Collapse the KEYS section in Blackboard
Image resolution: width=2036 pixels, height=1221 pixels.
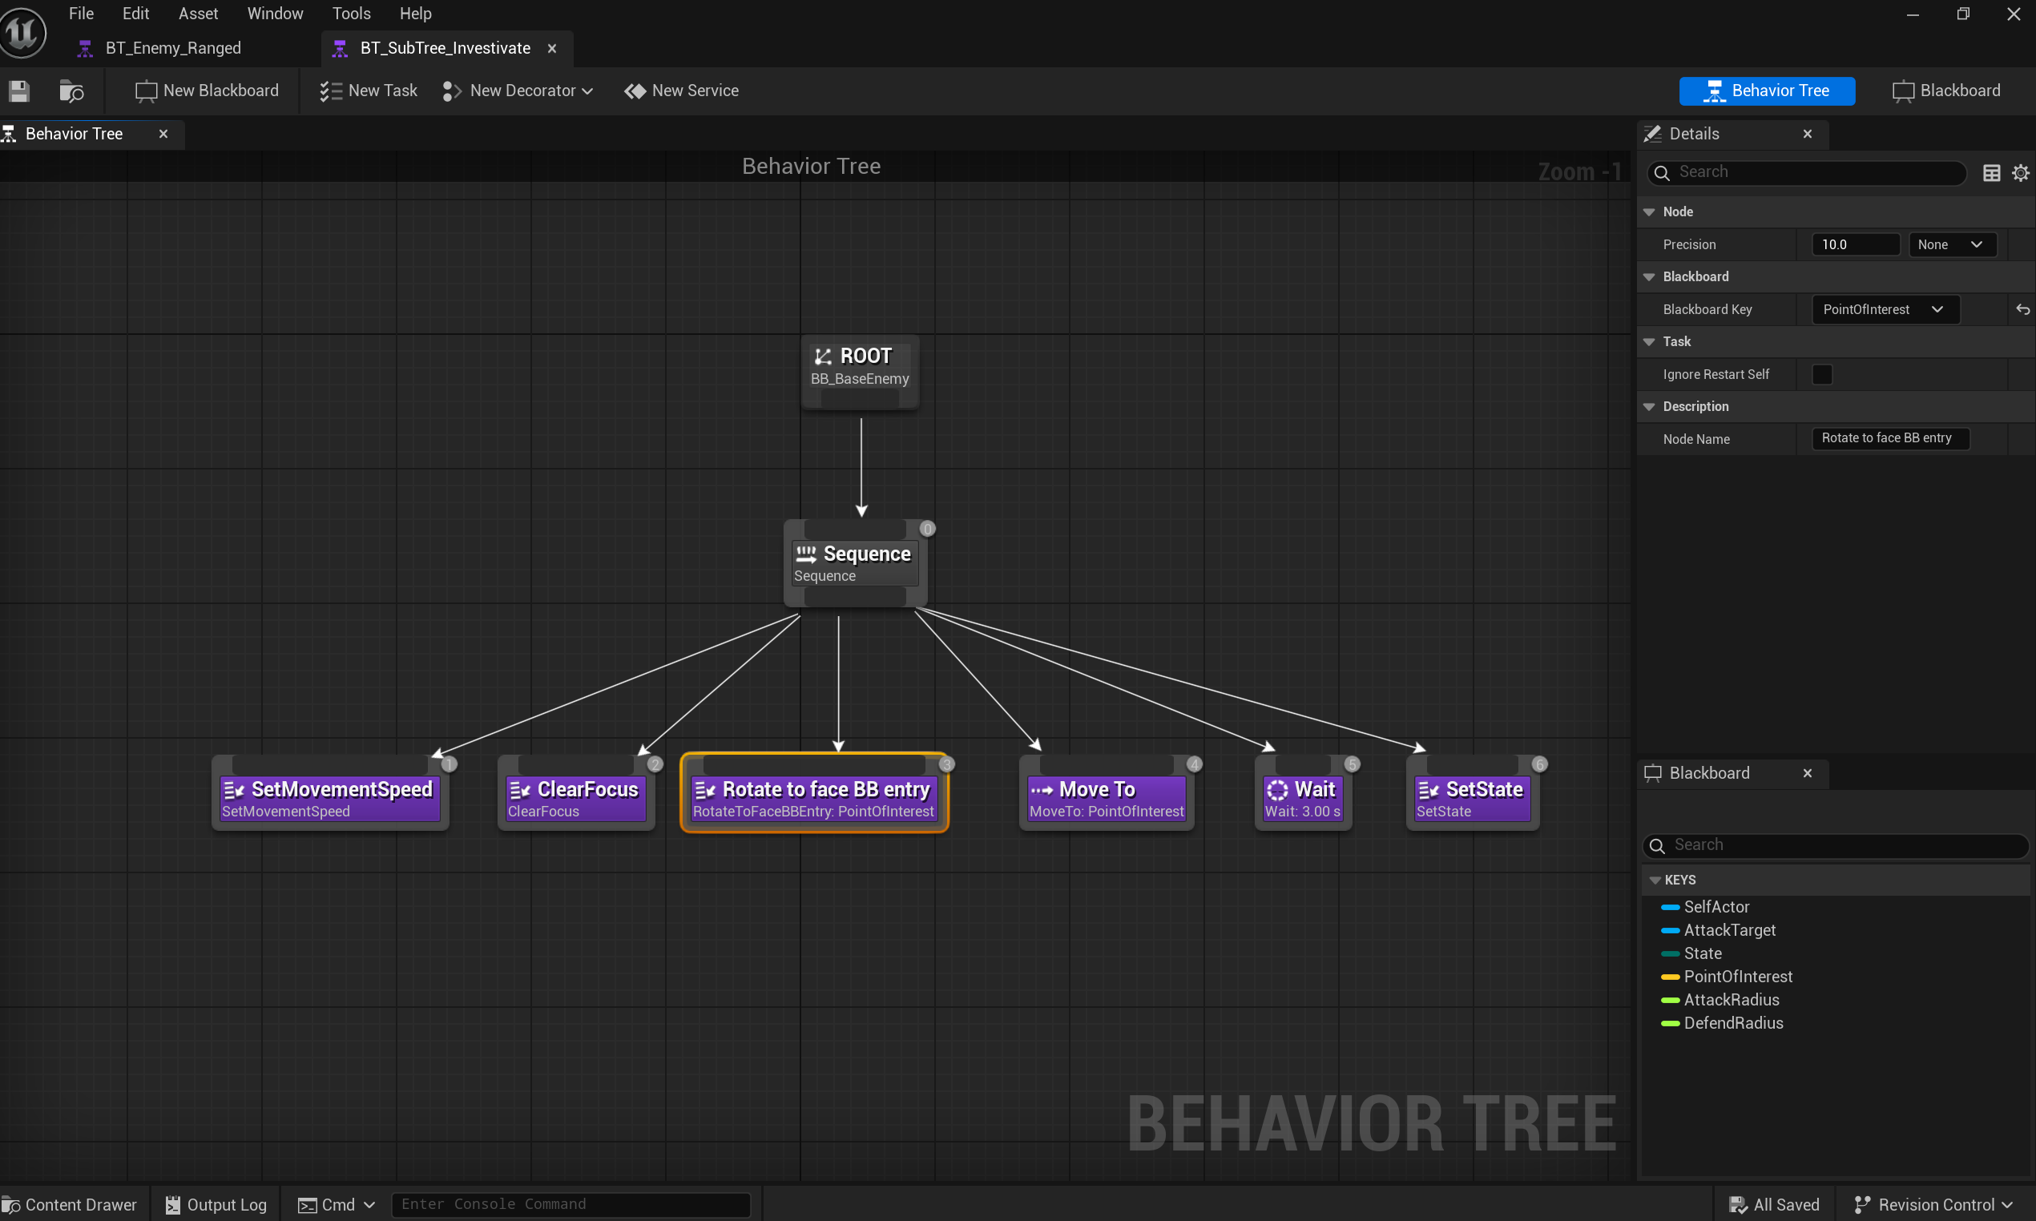tap(1655, 880)
